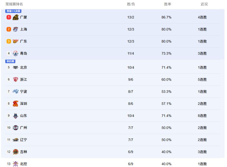Click the Shanghai (上海) team logo
Image resolution: width=227 pixels, height=167 pixels.
(16, 29)
